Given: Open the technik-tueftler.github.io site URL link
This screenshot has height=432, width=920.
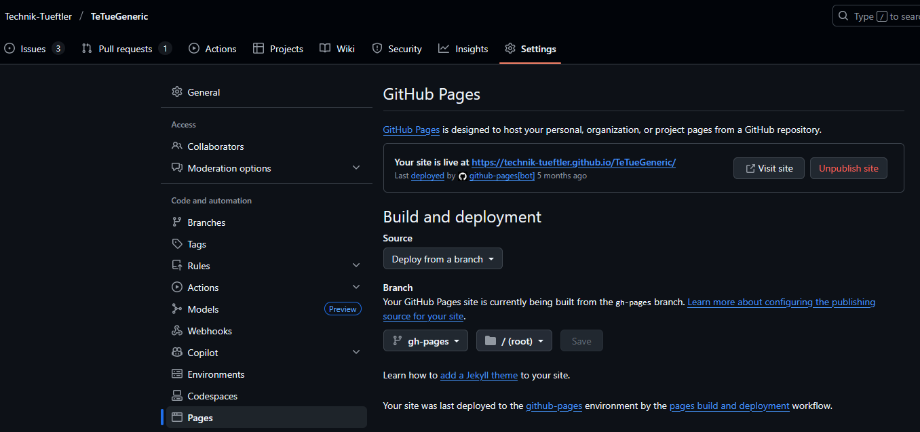Looking at the screenshot, I should point(573,162).
